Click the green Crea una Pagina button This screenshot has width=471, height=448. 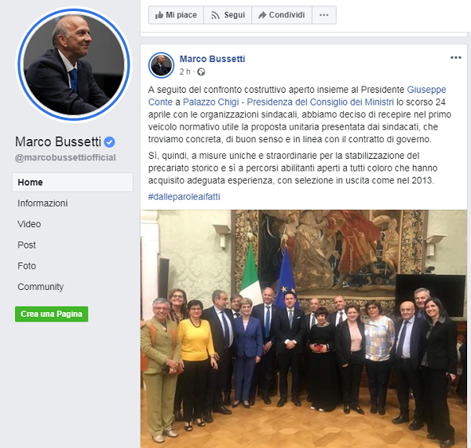(51, 314)
